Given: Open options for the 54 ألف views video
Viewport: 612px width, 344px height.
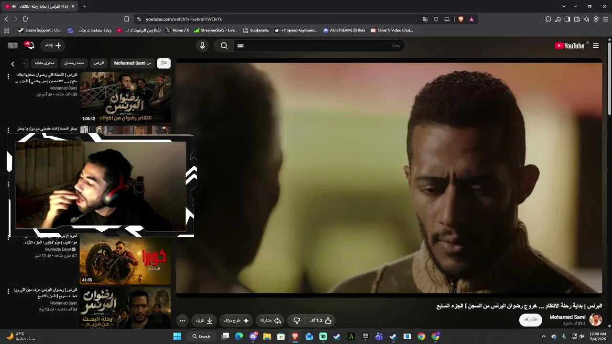Looking at the screenshot, I should click(x=8, y=291).
